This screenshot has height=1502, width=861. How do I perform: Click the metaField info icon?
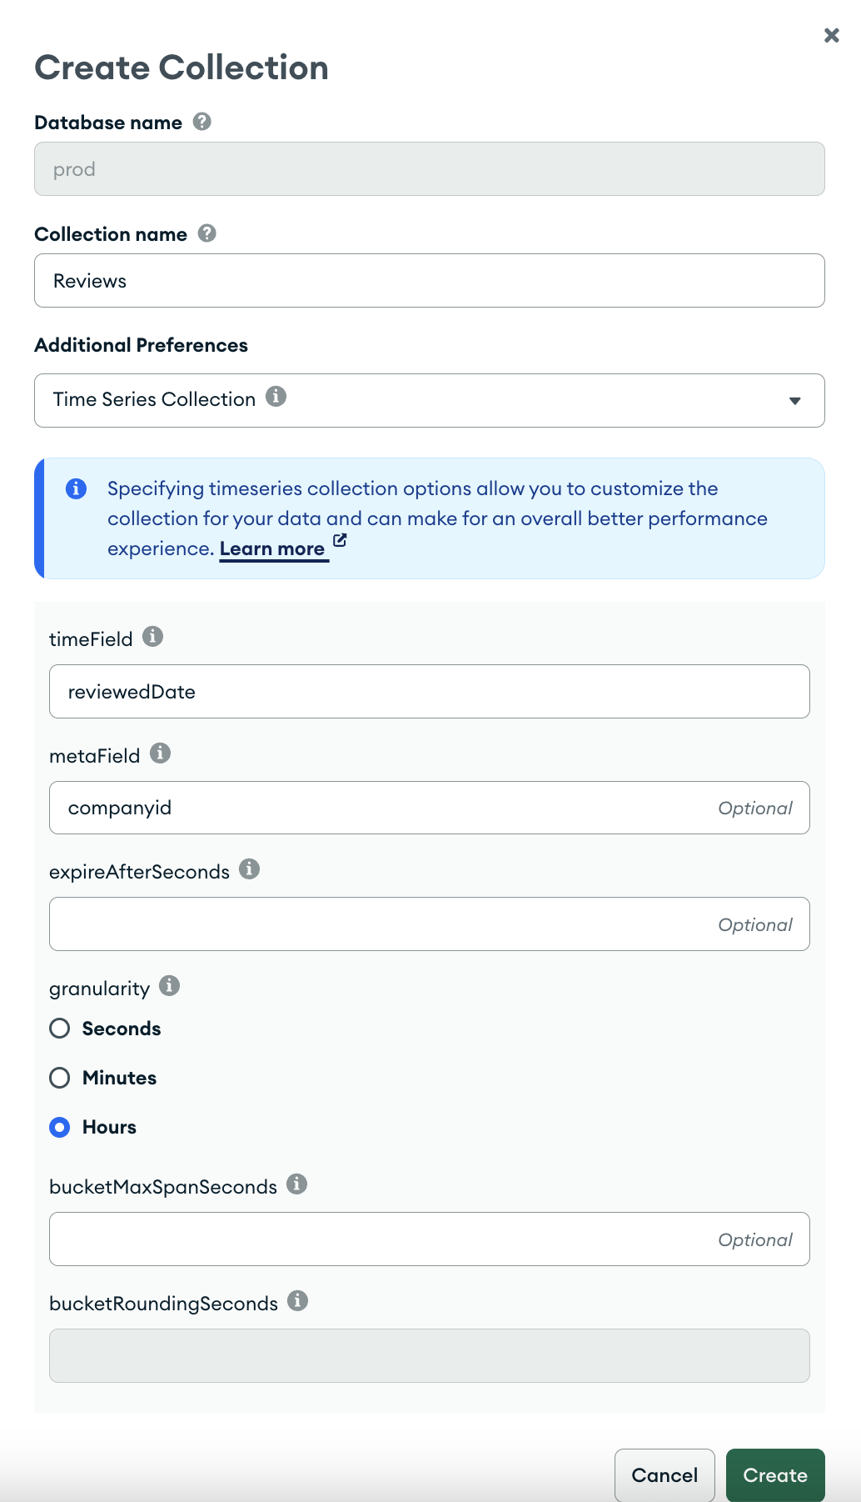coord(162,753)
